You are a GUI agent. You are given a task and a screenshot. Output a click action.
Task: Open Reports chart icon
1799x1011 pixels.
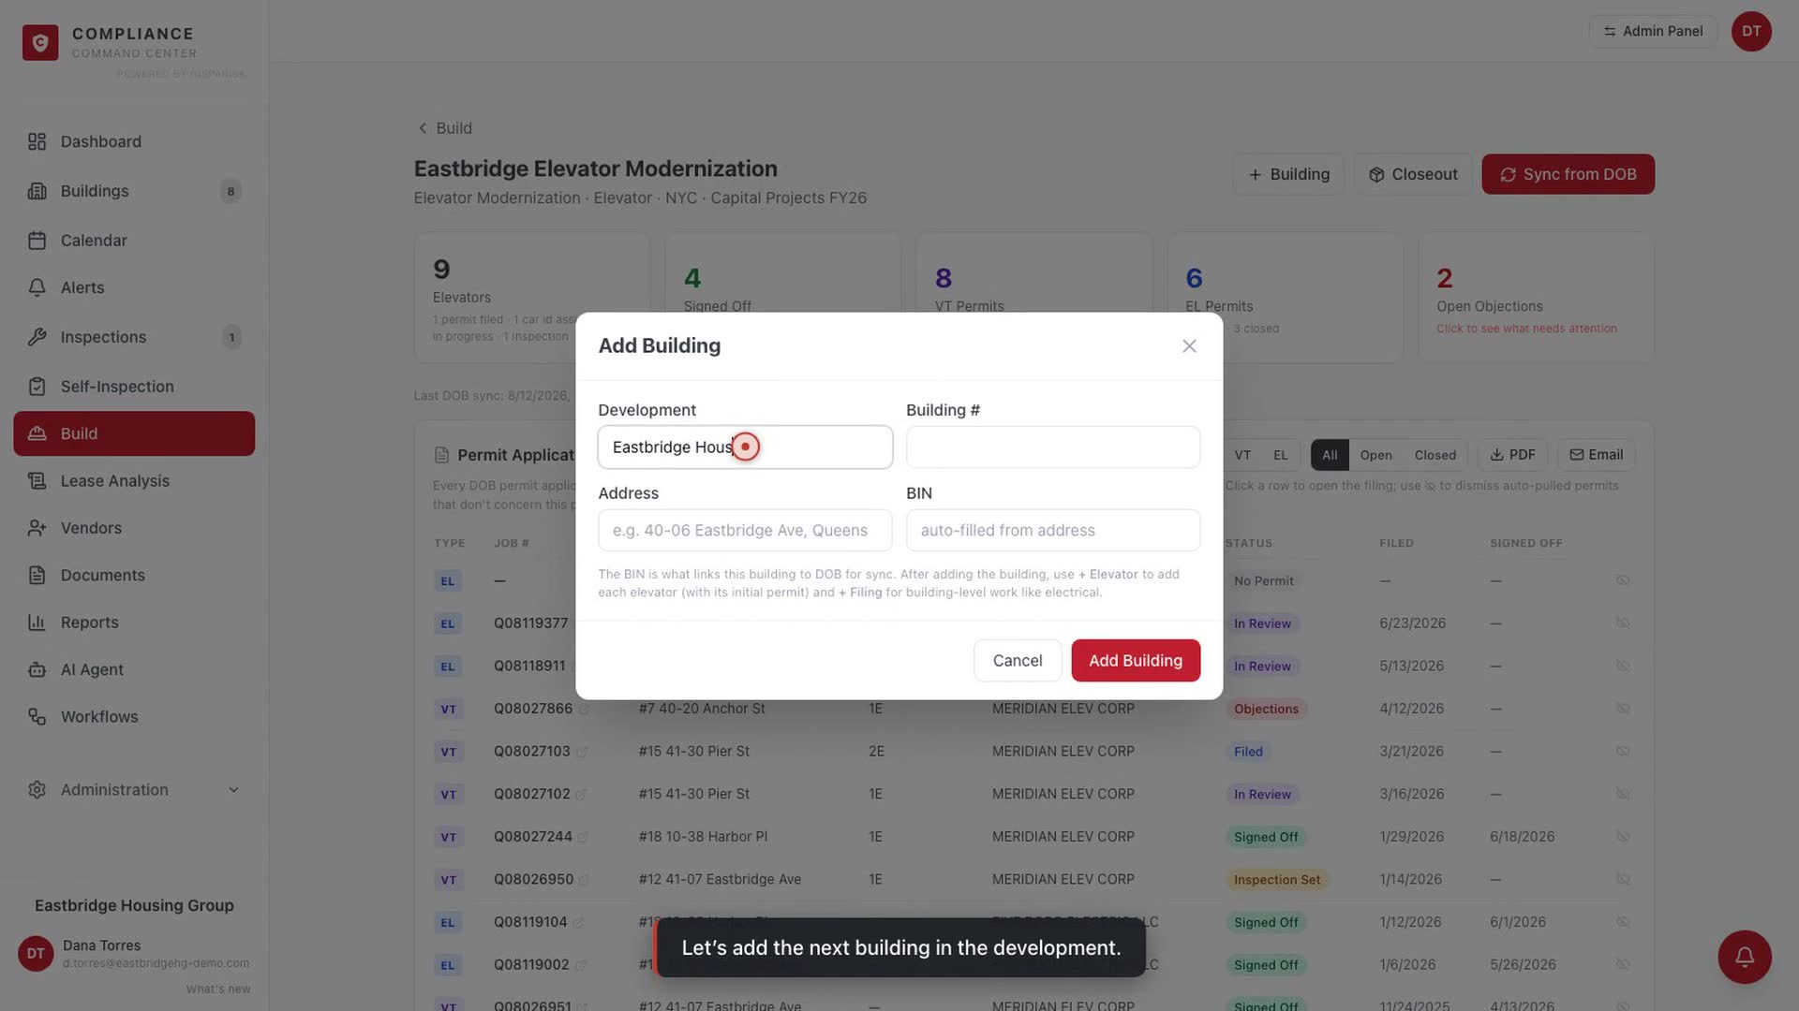click(x=37, y=623)
